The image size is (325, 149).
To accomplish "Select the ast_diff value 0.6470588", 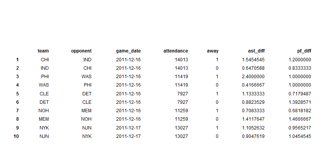I will point(253,68).
